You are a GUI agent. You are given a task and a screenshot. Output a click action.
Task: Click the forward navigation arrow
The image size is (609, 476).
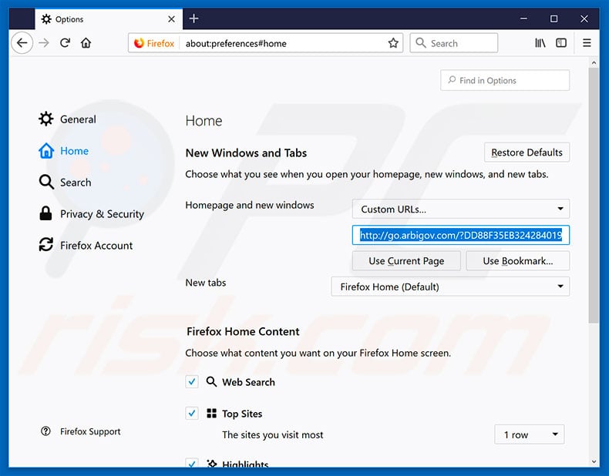44,42
